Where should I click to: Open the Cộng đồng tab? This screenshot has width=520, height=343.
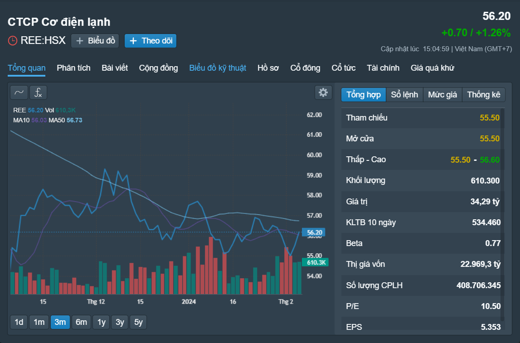[159, 68]
